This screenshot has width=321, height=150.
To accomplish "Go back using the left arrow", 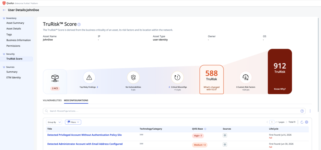I will (4, 10).
